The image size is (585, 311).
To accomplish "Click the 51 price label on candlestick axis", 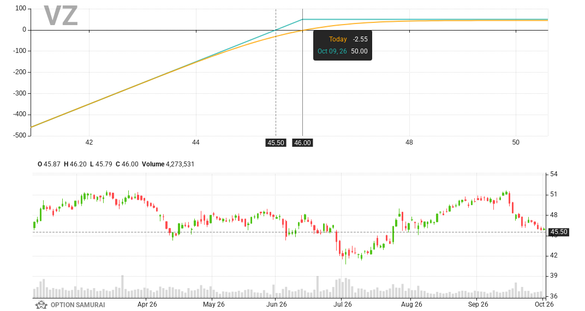I will pyautogui.click(x=554, y=194).
